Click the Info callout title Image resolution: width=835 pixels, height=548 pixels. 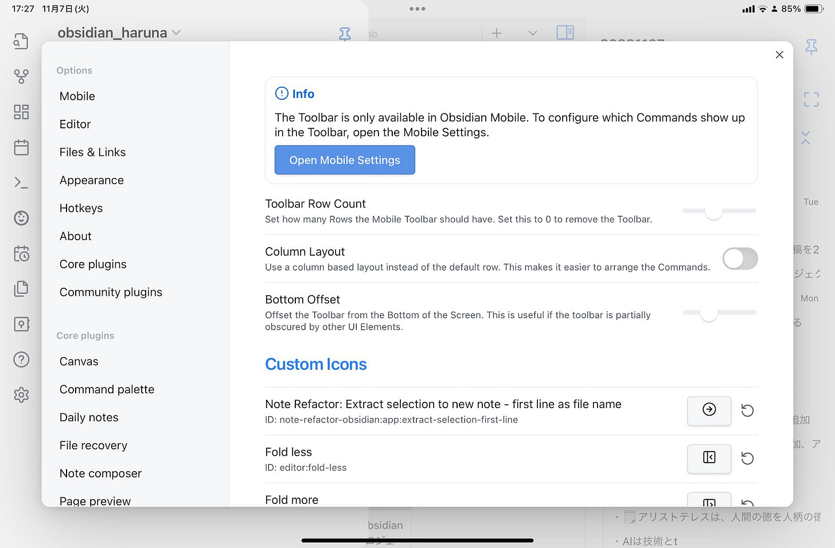[x=303, y=94]
